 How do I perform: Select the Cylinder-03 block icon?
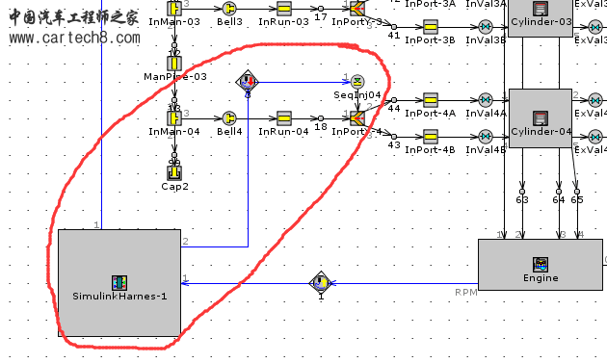coord(541,9)
